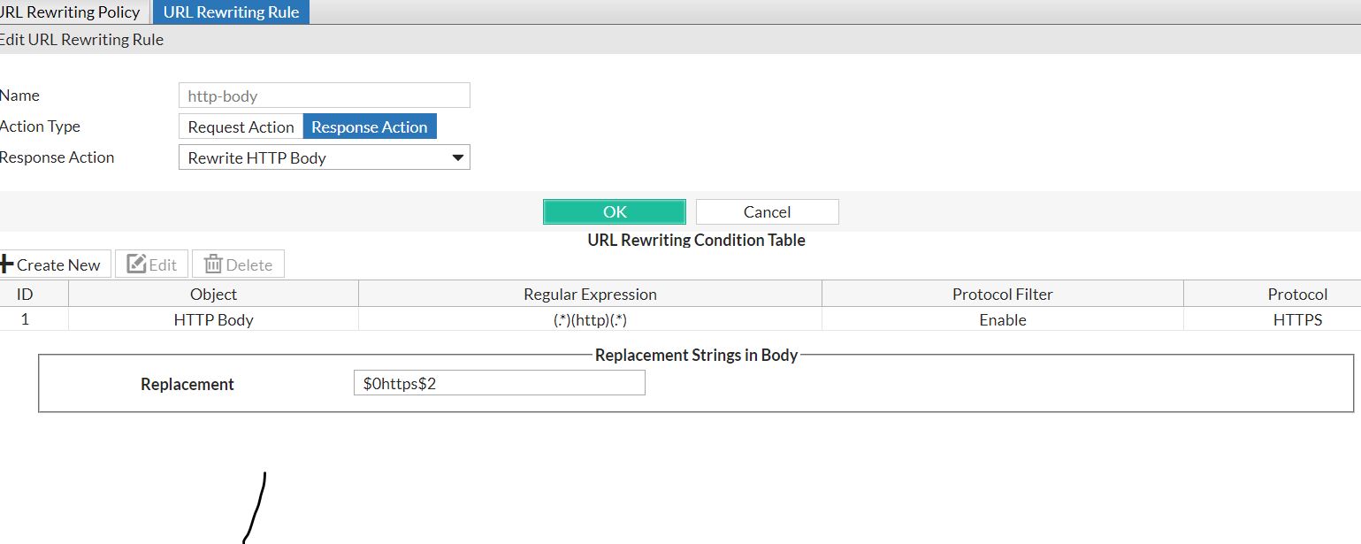Click the Name field with http-body

324,96
